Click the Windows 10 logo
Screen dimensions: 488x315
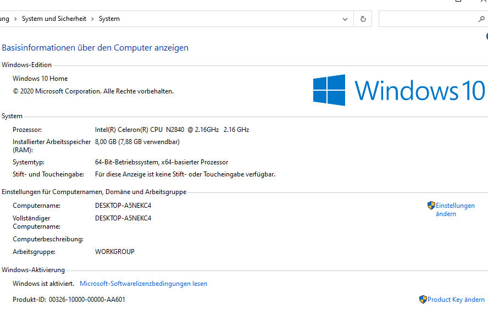(398, 90)
